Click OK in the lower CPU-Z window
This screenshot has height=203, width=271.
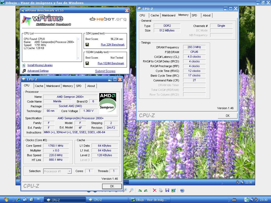[112, 186]
